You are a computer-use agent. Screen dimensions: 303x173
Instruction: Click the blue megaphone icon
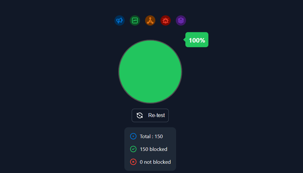[120, 20]
